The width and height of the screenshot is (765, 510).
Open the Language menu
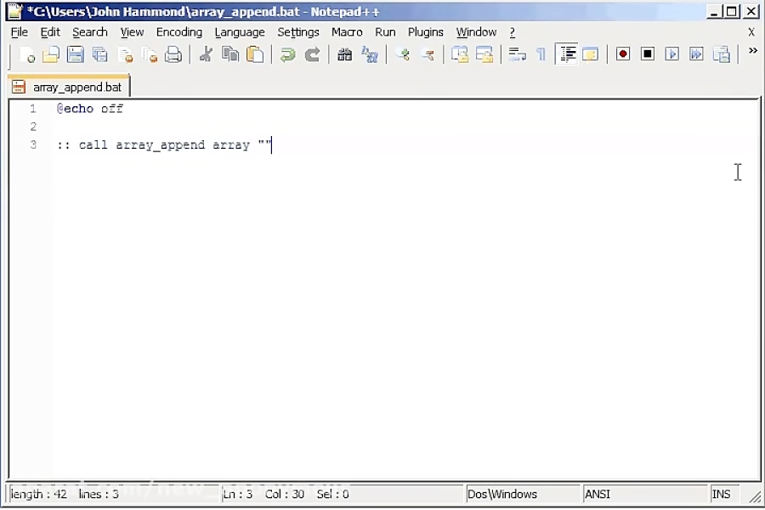pos(240,31)
